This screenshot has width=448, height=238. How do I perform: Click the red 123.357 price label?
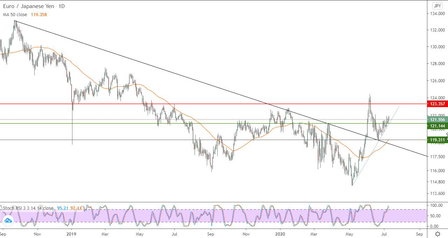(x=437, y=104)
